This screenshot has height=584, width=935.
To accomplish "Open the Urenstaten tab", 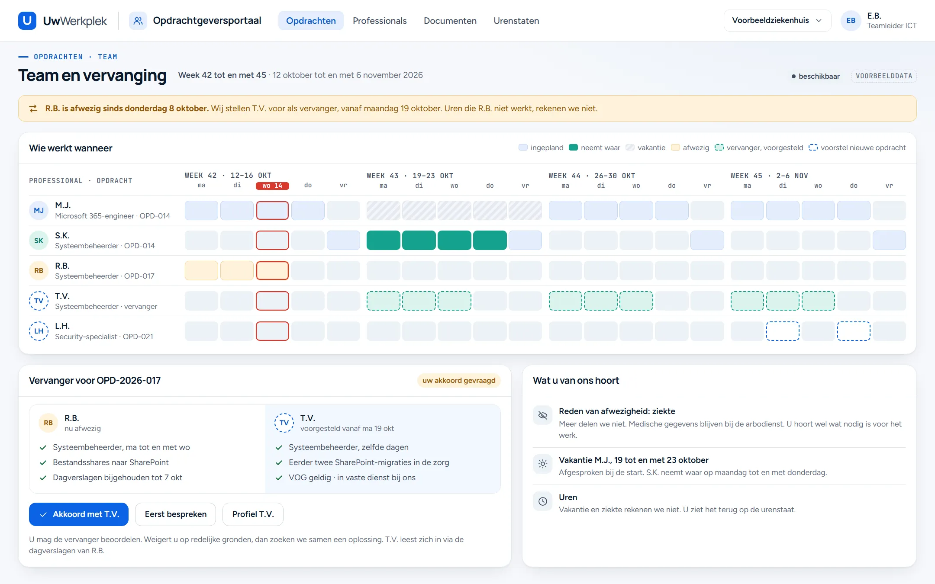I will (x=516, y=20).
